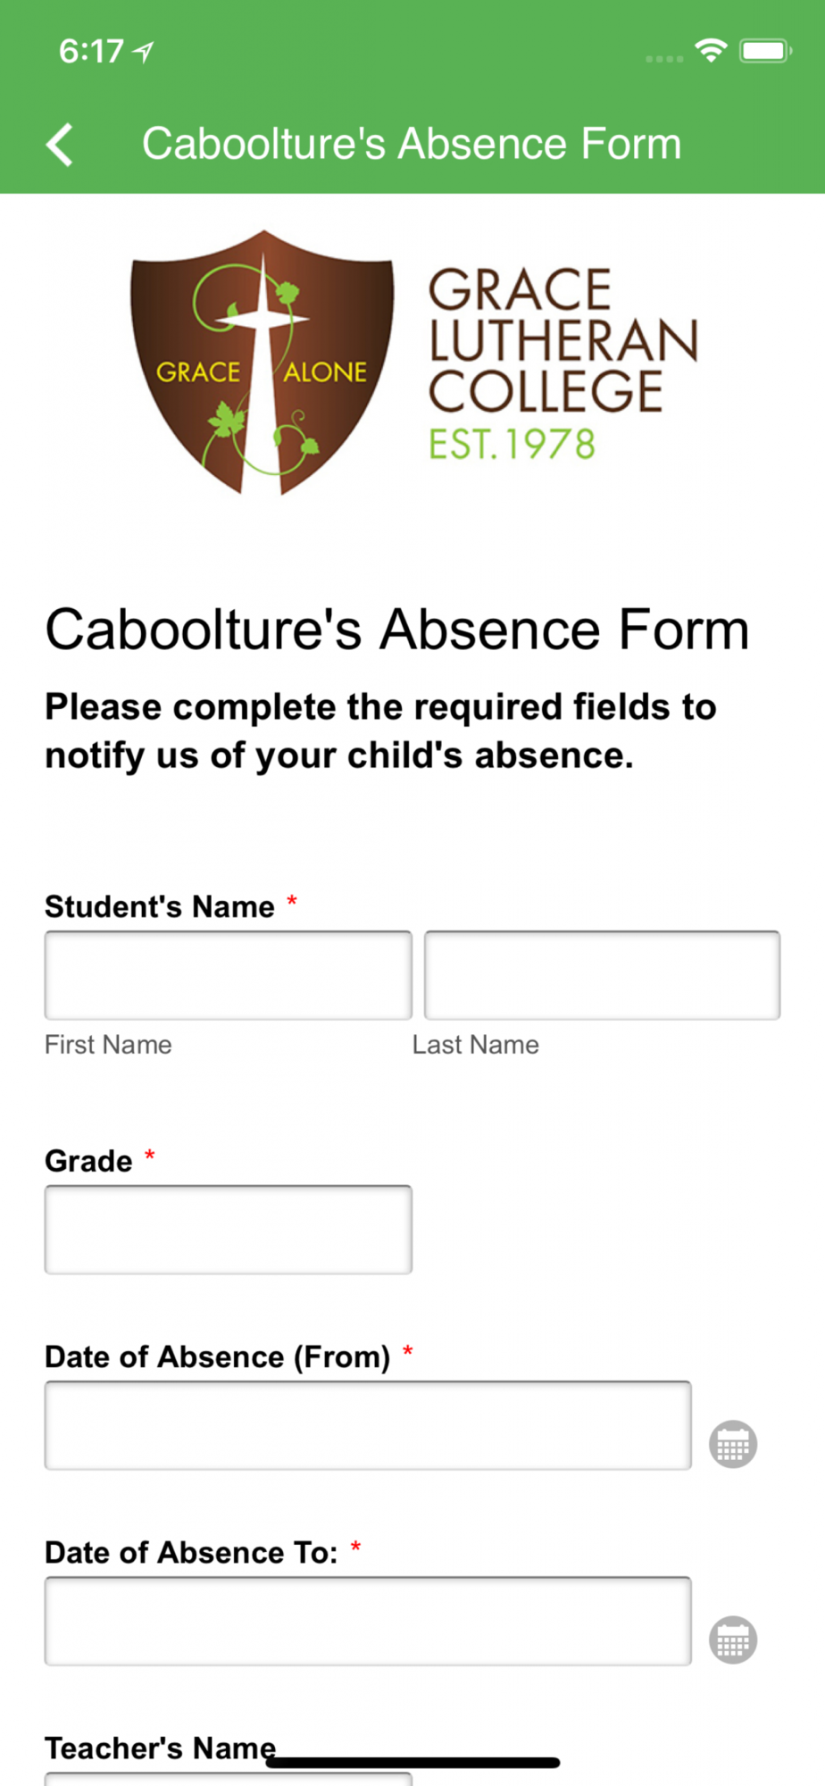825x1786 pixels.
Task: Tap the large Caboolture's Absence Form heading
Action: [x=397, y=630]
